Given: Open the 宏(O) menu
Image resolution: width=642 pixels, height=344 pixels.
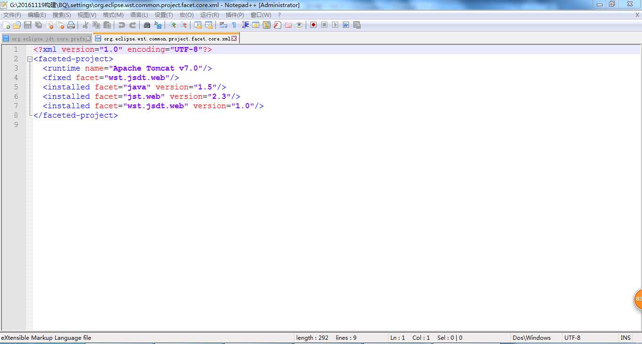Looking at the screenshot, I should pos(186,15).
